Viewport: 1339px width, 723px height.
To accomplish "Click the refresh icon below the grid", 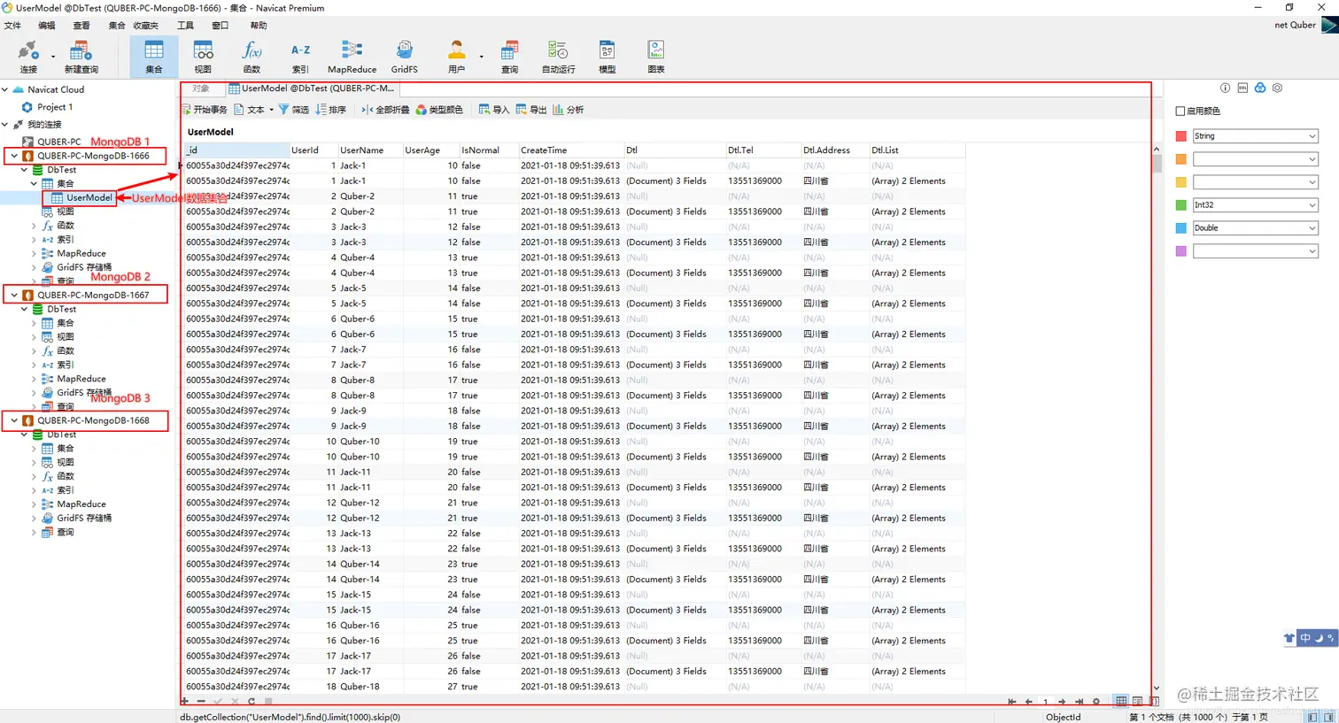I will (x=252, y=701).
